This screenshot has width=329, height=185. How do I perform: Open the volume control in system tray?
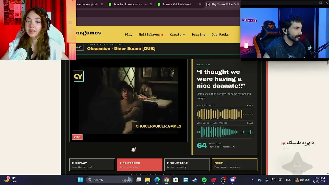pyautogui.click(x=302, y=180)
